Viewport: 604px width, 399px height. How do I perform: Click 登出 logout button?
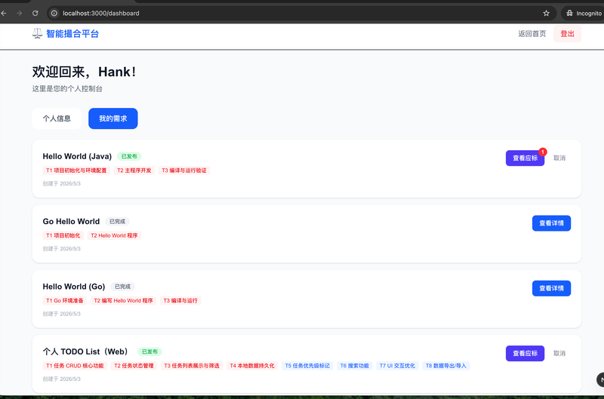pos(567,34)
